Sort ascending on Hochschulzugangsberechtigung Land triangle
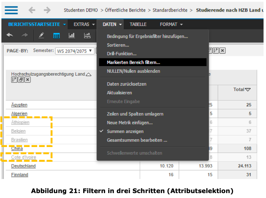The image size is (266, 198). (x=88, y=75)
